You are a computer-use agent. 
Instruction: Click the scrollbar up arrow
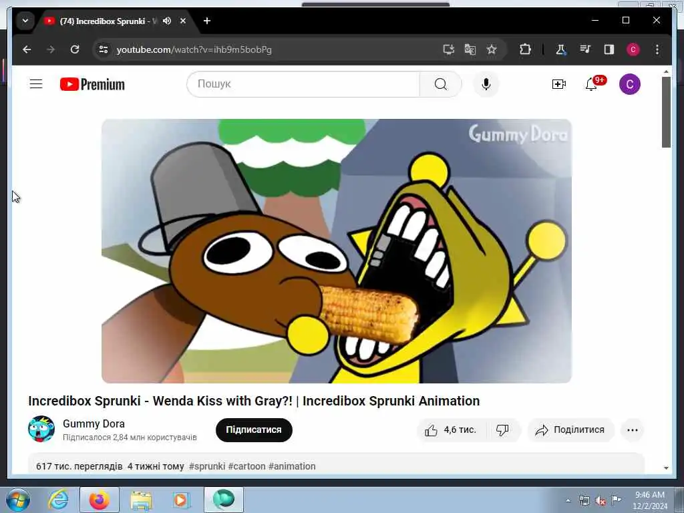(x=666, y=71)
